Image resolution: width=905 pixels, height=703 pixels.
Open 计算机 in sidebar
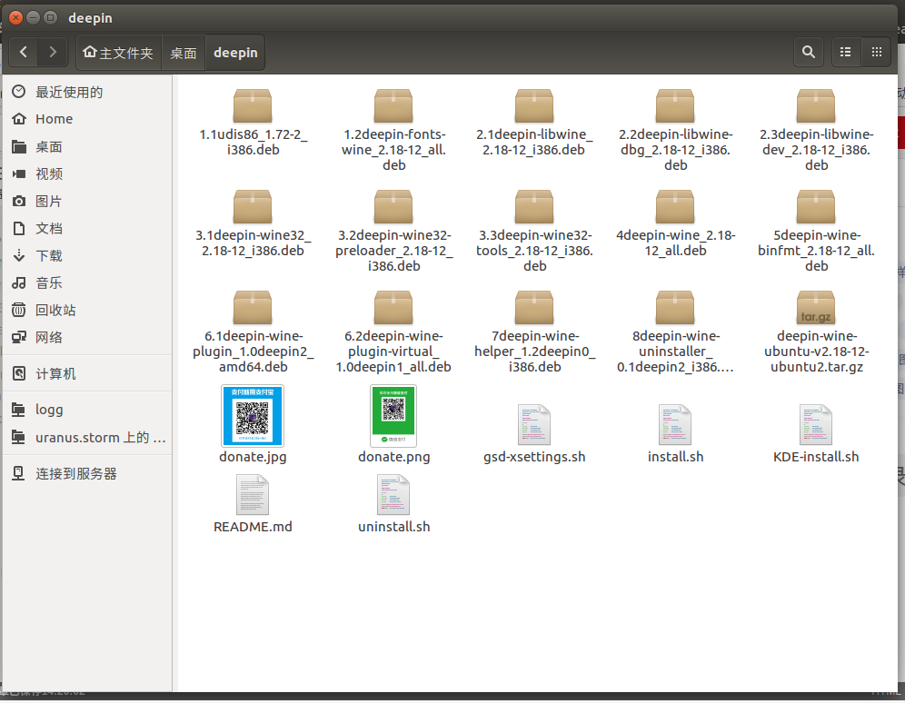pos(87,373)
